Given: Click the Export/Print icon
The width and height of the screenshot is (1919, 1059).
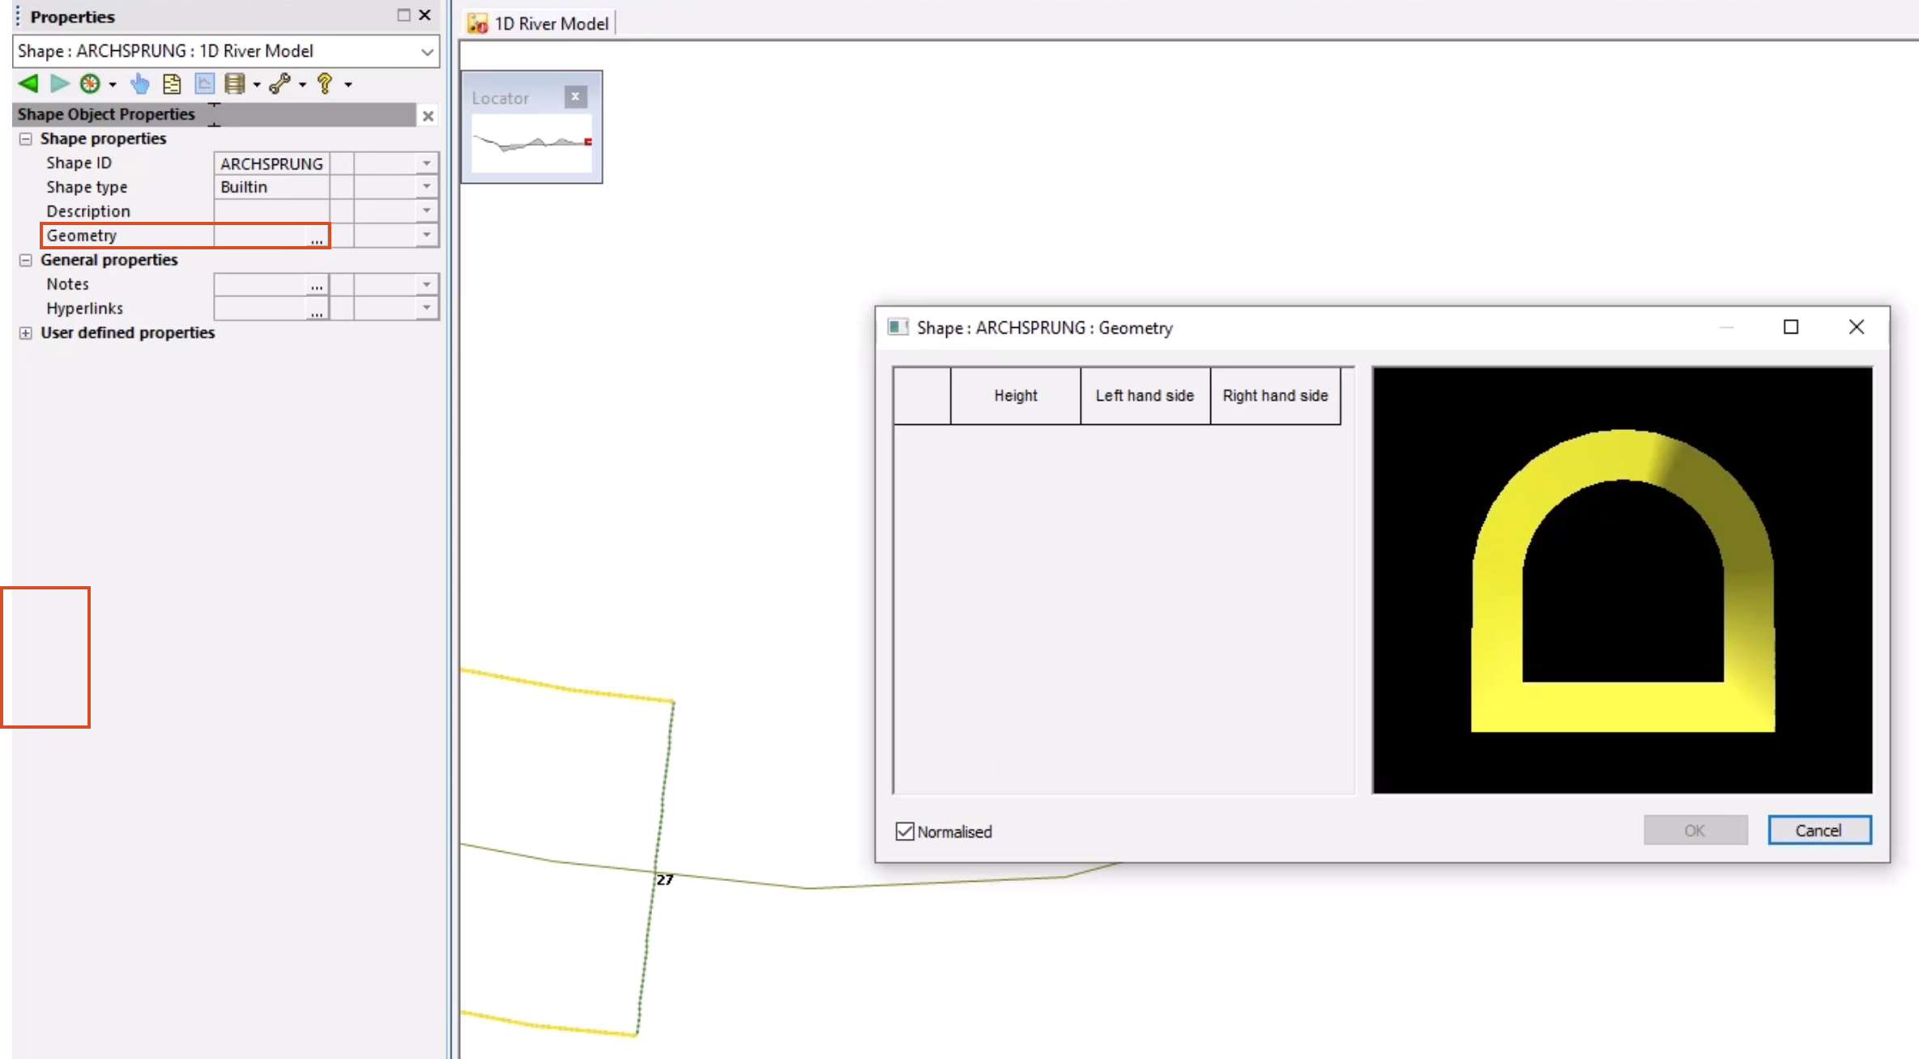Looking at the screenshot, I should (x=171, y=83).
